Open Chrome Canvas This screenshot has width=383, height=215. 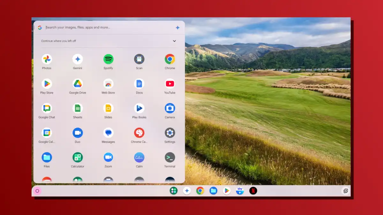(x=139, y=133)
